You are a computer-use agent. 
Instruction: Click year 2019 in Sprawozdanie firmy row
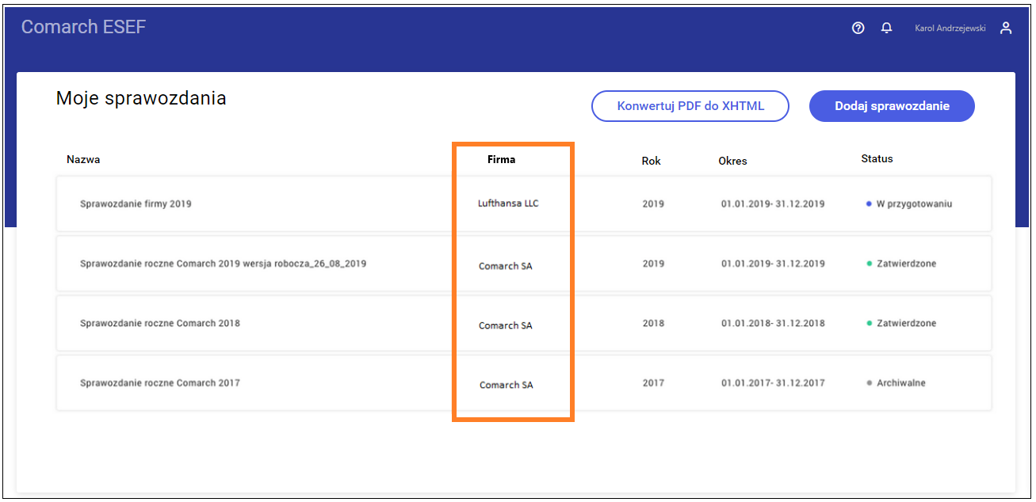(x=653, y=203)
